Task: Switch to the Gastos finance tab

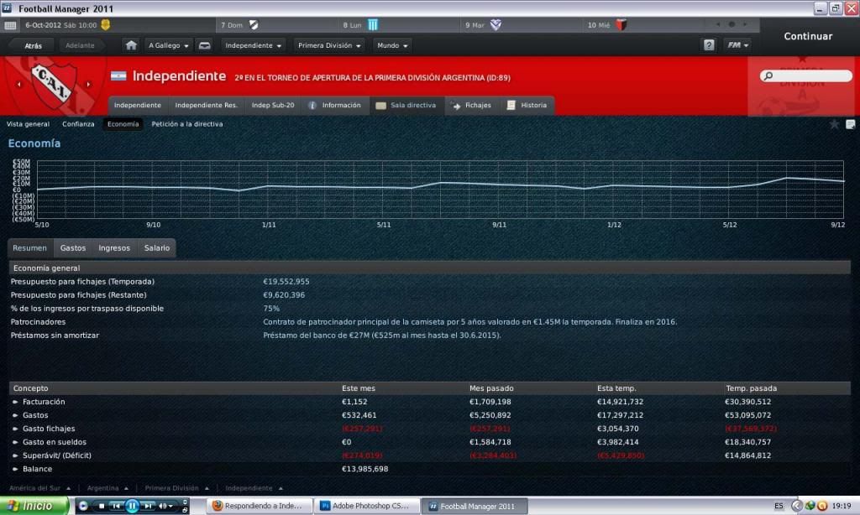Action: [x=73, y=248]
